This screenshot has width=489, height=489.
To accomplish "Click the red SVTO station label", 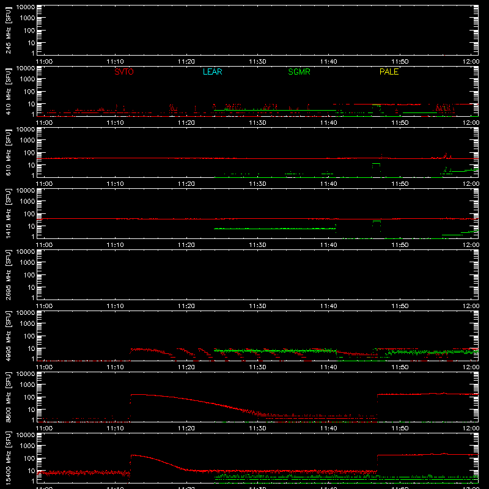I will [124, 72].
